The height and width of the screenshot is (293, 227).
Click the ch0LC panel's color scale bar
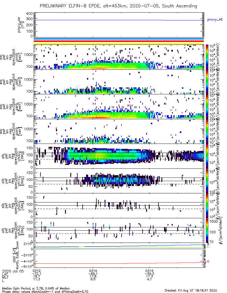[207, 156]
